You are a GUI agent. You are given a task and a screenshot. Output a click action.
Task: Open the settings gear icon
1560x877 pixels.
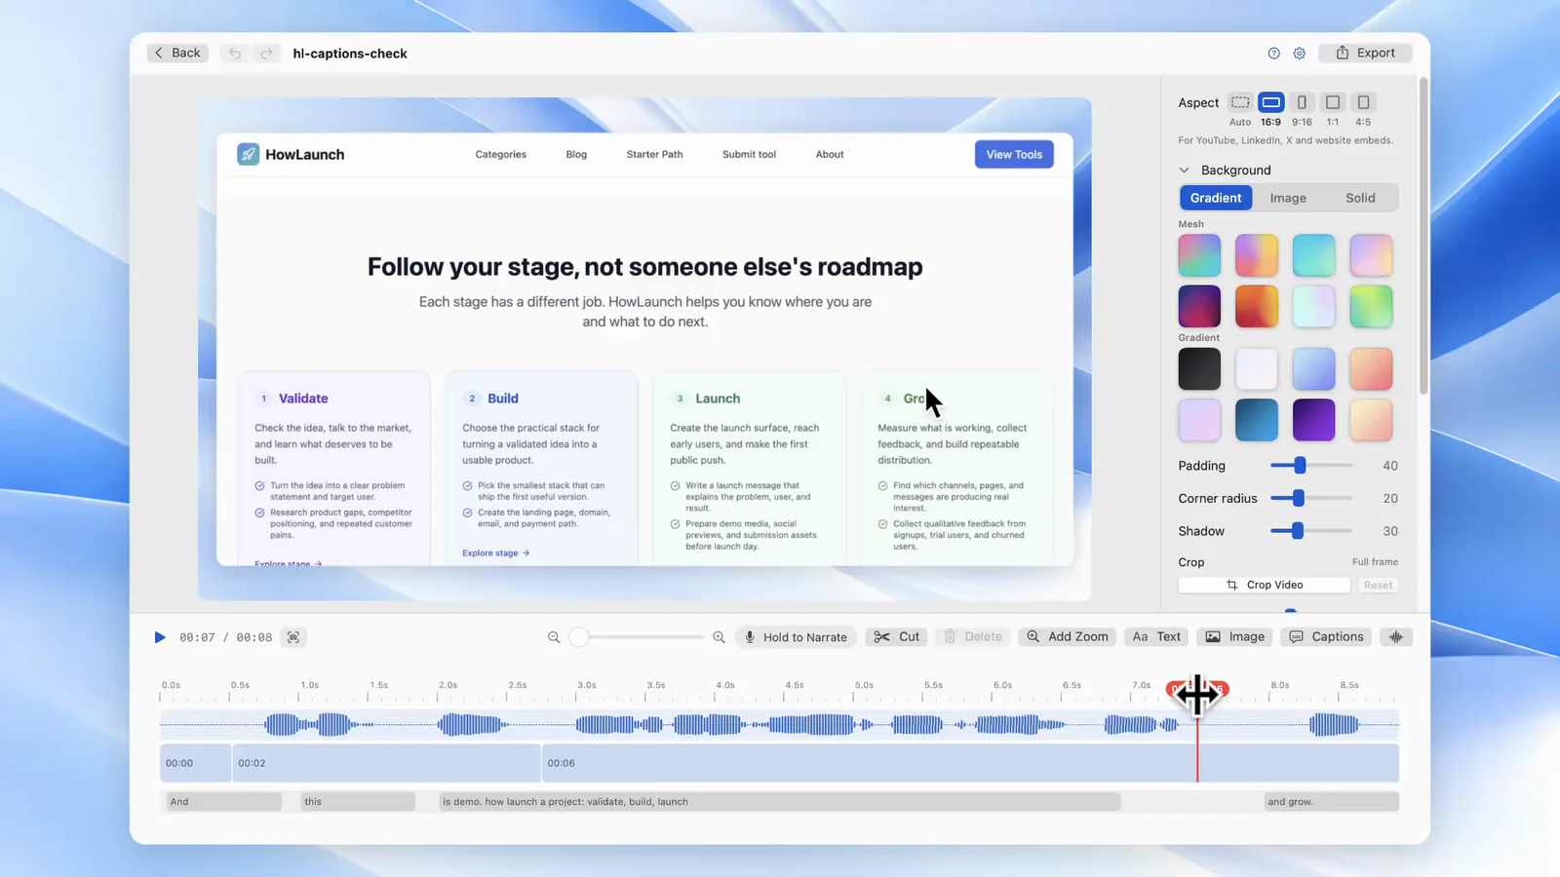1300,54
